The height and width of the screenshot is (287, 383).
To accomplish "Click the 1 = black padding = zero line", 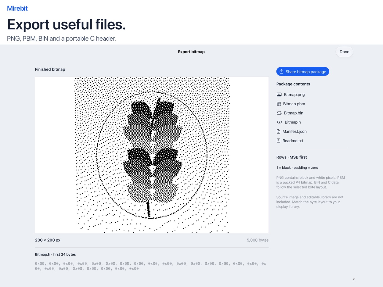I will 297,168.
